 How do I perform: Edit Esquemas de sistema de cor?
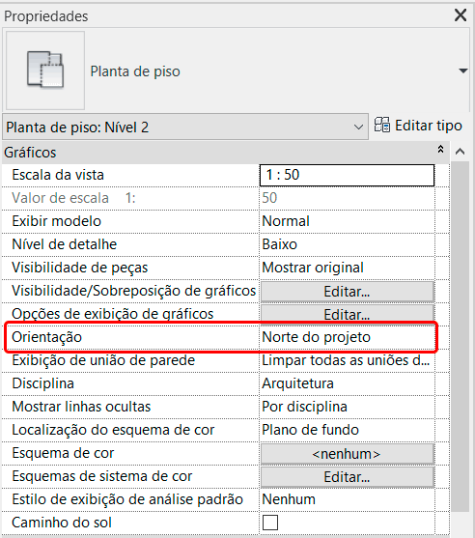pos(347,477)
